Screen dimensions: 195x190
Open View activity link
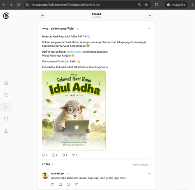142,165
